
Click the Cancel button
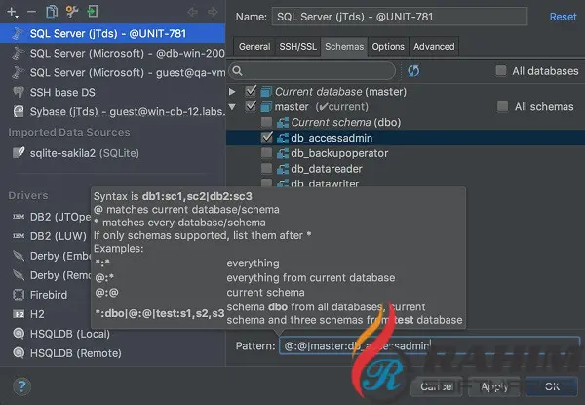pos(437,386)
